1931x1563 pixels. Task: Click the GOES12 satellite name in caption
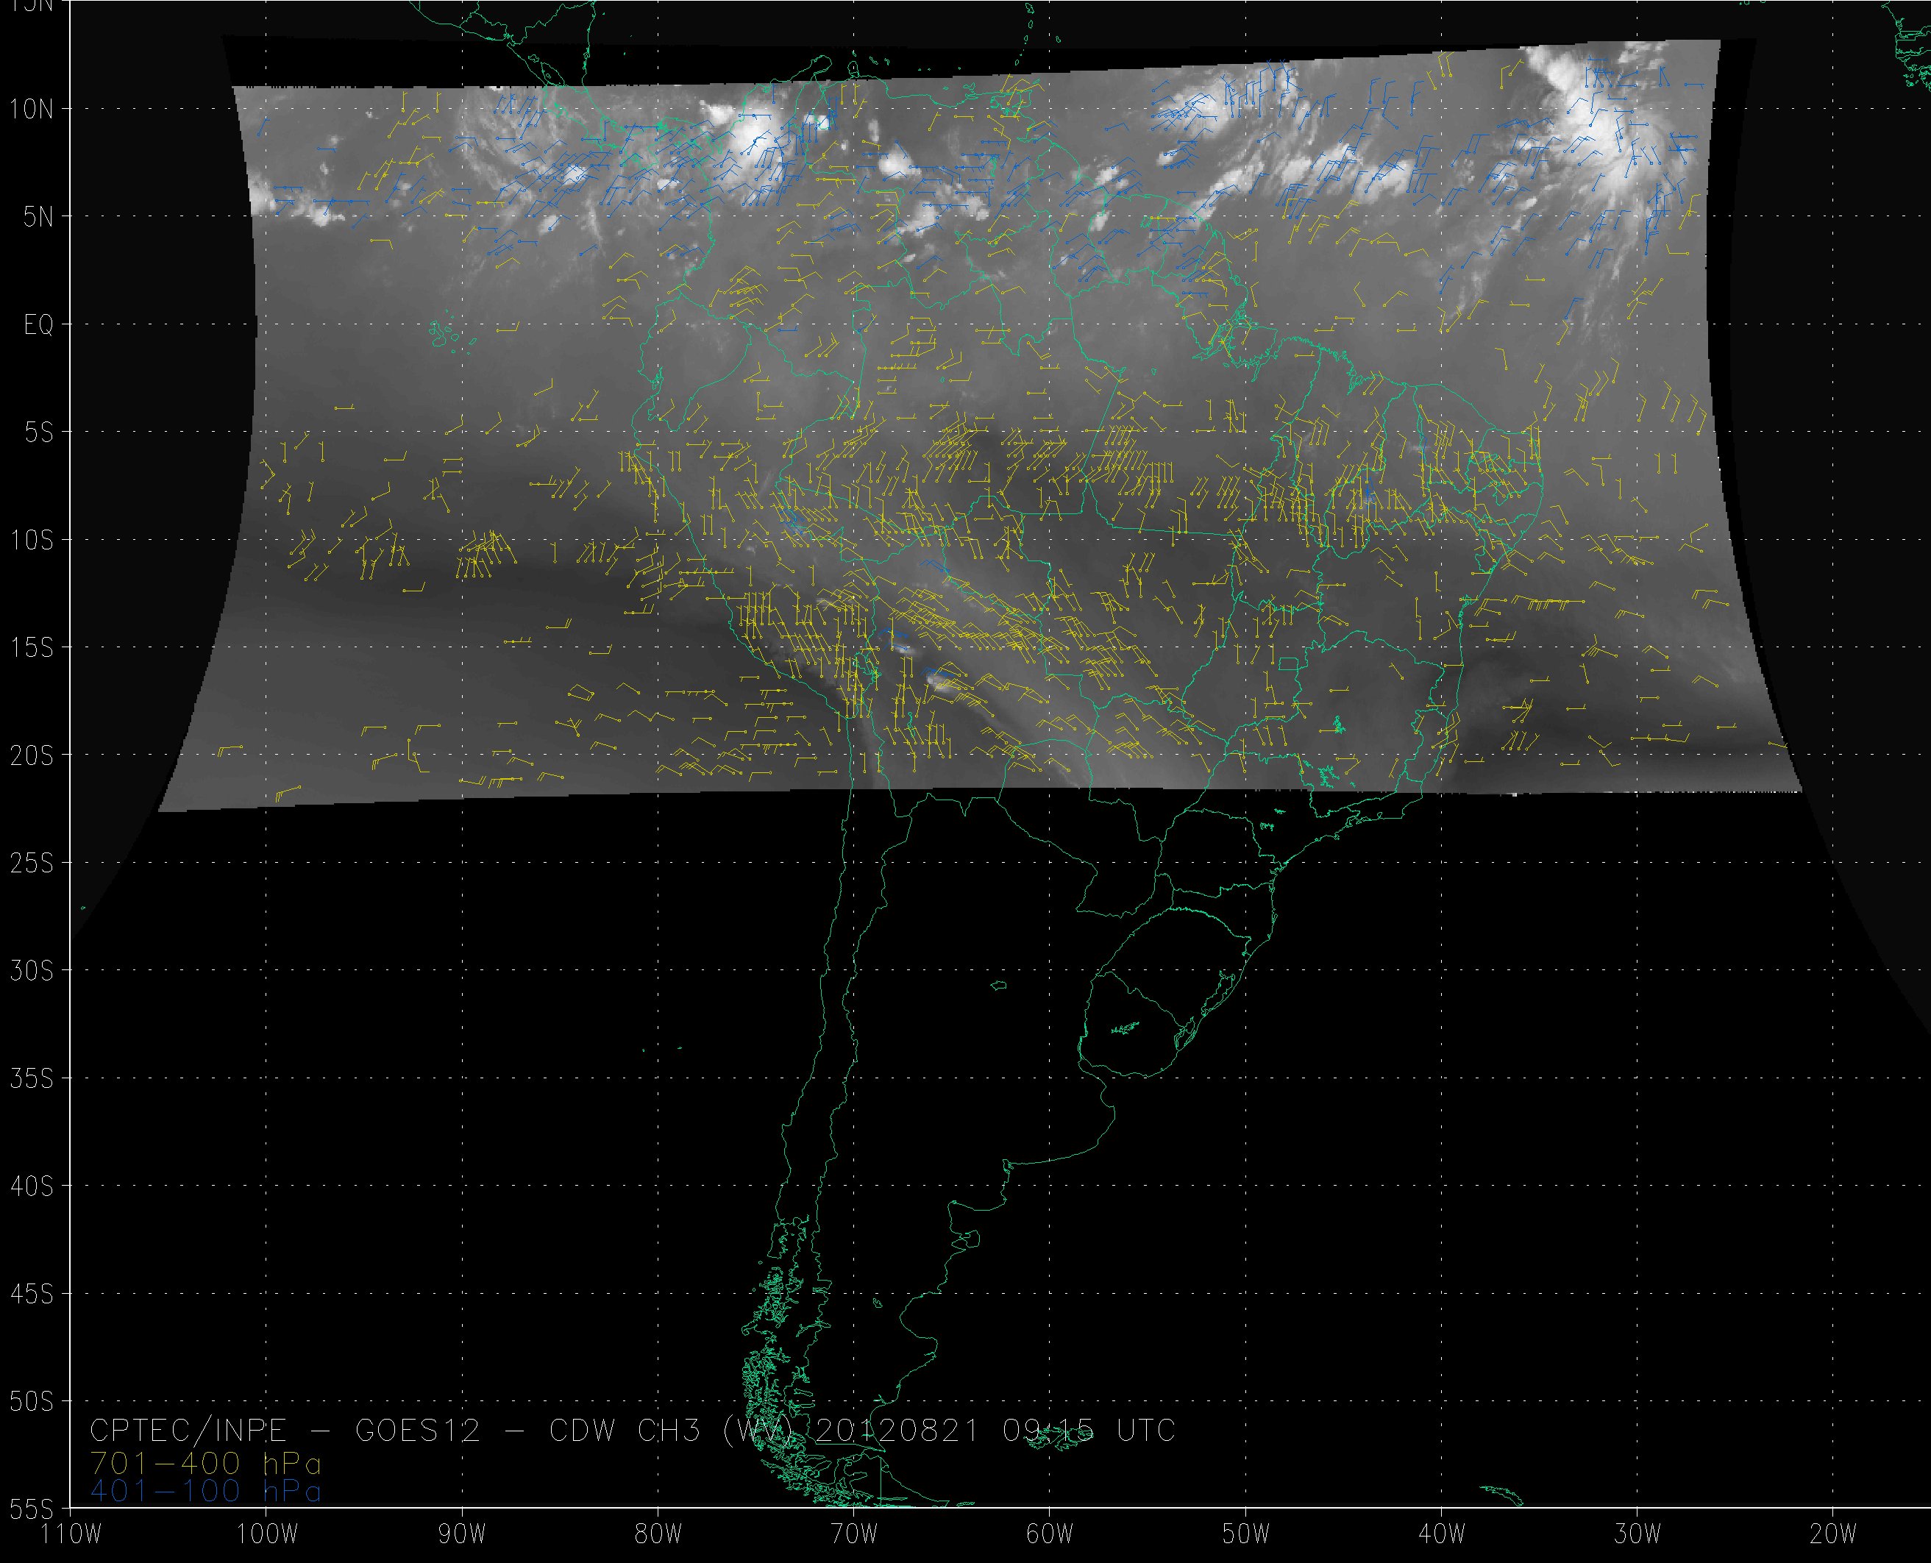418,1431
